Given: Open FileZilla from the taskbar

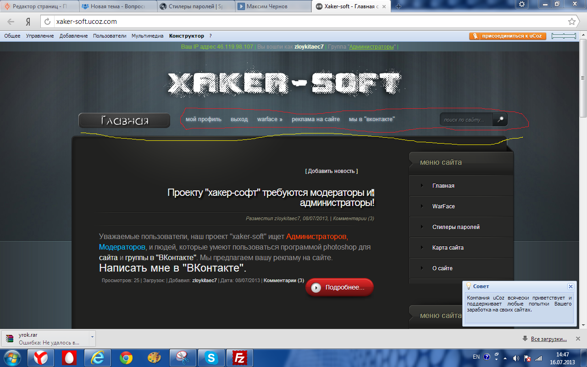Looking at the screenshot, I should pos(239,357).
